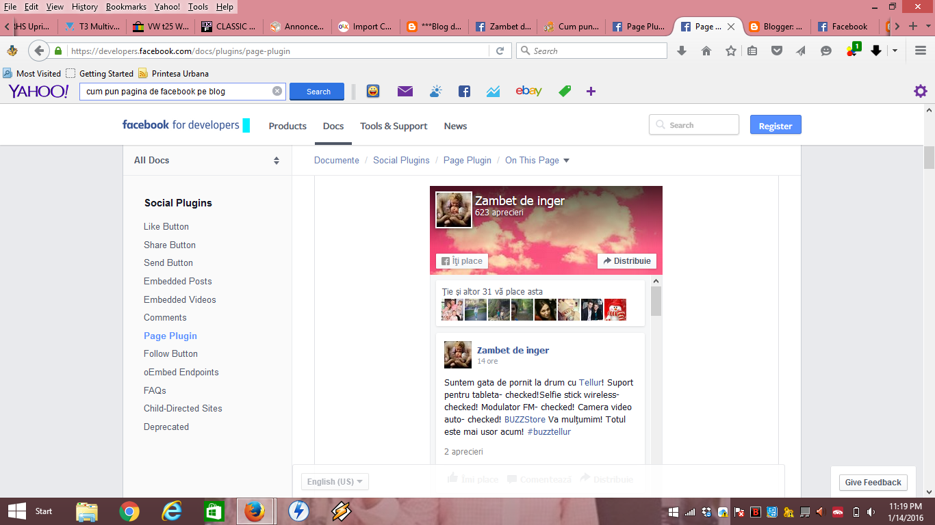Open Windows Store from the taskbar
This screenshot has width=935, height=525.
click(214, 511)
